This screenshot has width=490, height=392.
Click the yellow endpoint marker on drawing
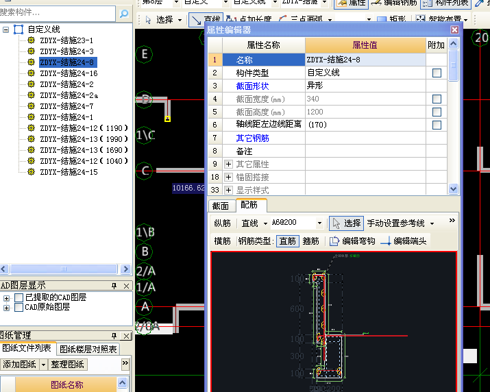[167, 119]
